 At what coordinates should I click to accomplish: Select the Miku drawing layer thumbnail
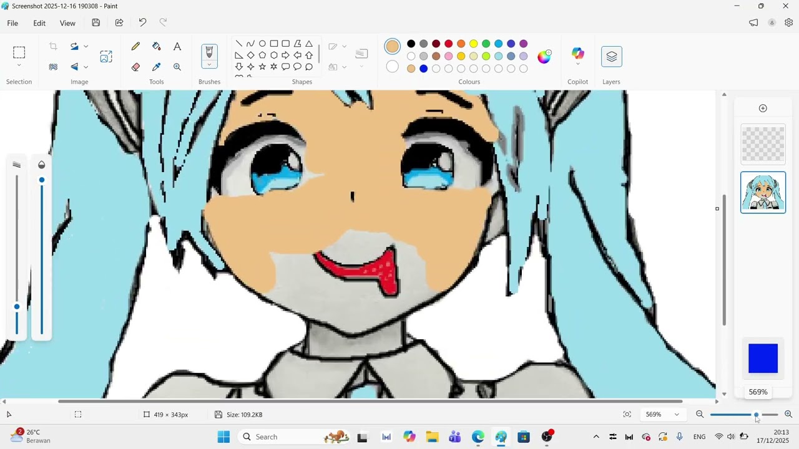763,193
